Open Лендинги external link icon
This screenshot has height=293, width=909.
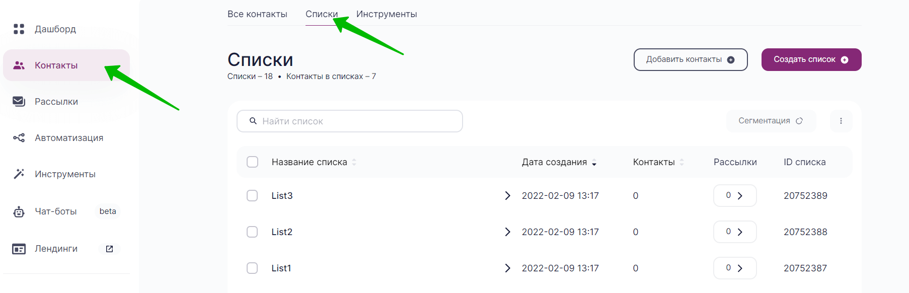[109, 249]
